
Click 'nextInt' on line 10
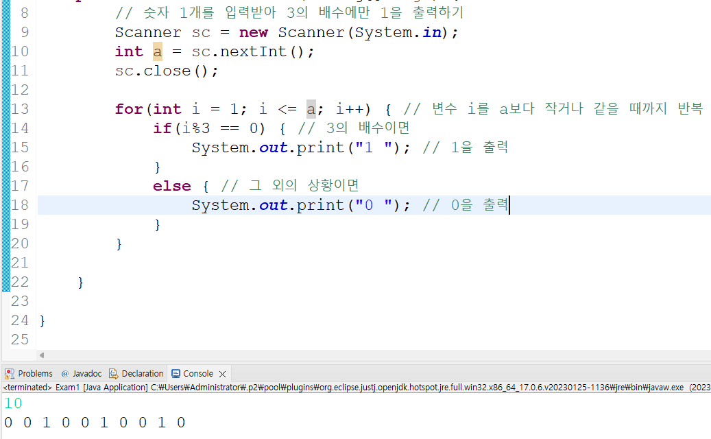[254, 51]
